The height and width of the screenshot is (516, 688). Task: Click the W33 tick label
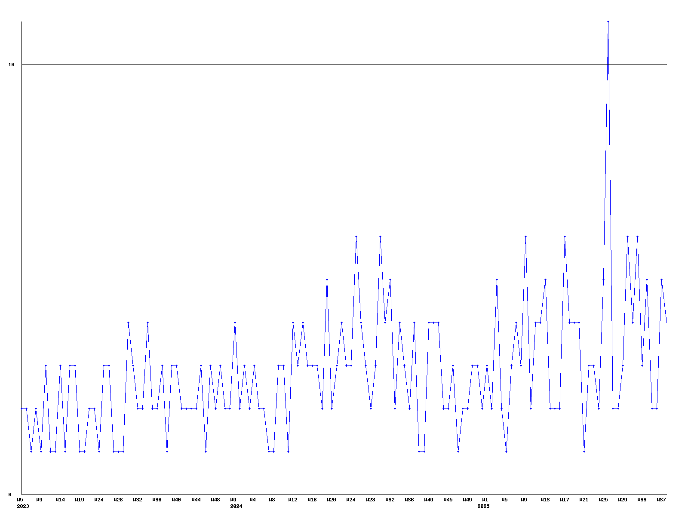point(642,500)
